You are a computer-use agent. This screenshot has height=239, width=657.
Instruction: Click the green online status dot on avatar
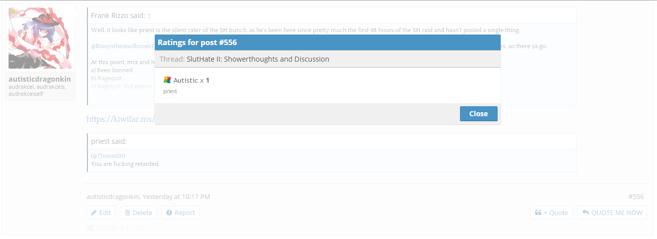tap(12, 11)
